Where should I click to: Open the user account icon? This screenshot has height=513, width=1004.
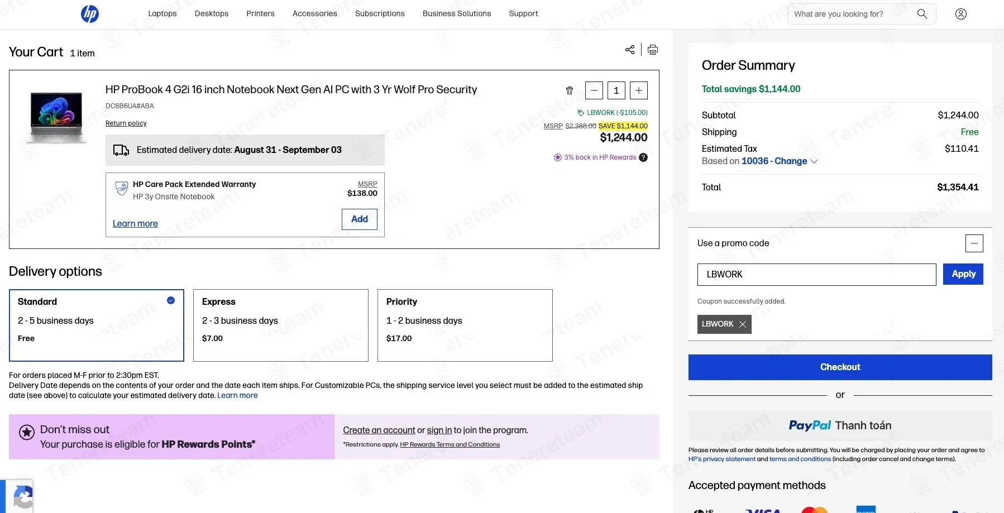tap(961, 14)
